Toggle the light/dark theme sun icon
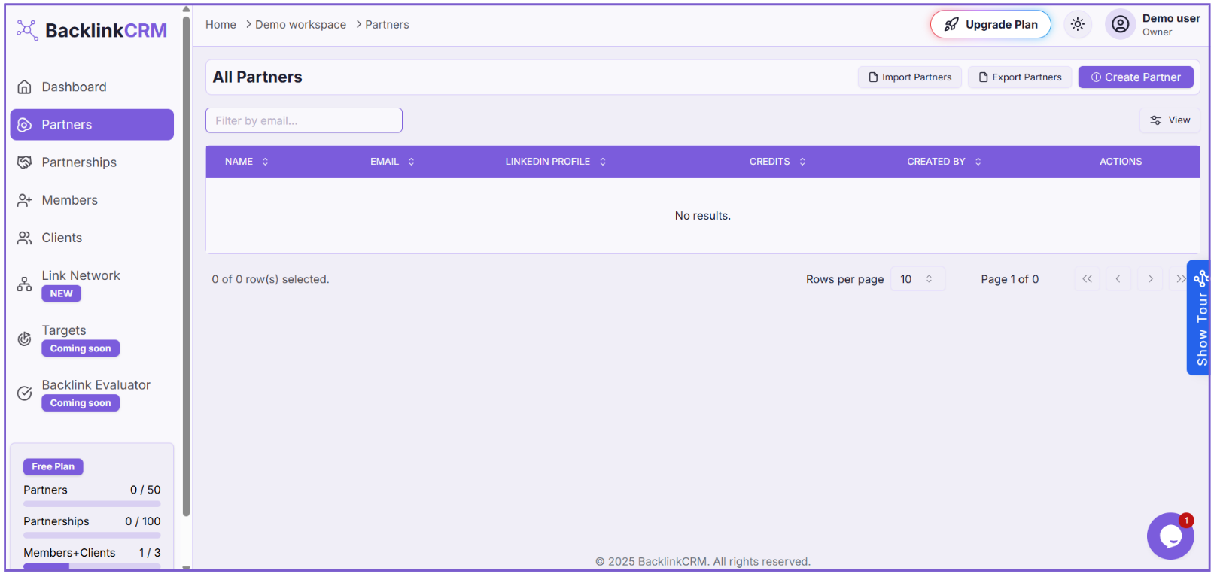This screenshot has width=1214, height=574. tap(1077, 24)
